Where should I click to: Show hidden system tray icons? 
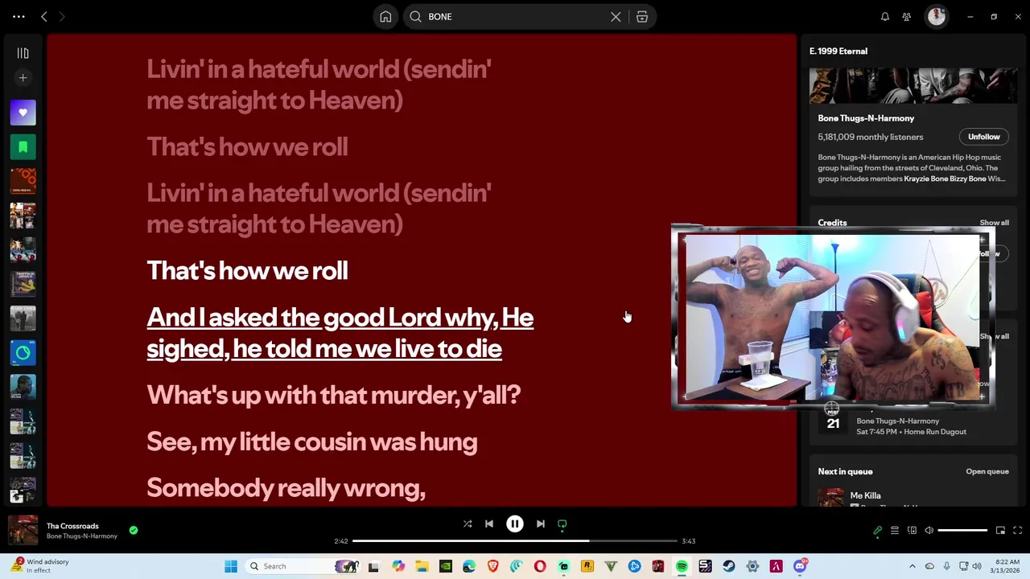click(x=912, y=566)
